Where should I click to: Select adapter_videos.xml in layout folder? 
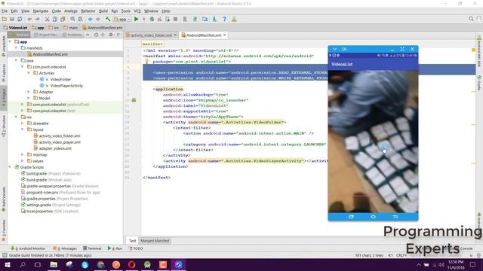55,148
